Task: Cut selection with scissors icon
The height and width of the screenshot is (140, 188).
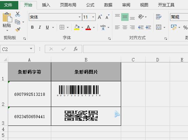Action: click(x=18, y=14)
